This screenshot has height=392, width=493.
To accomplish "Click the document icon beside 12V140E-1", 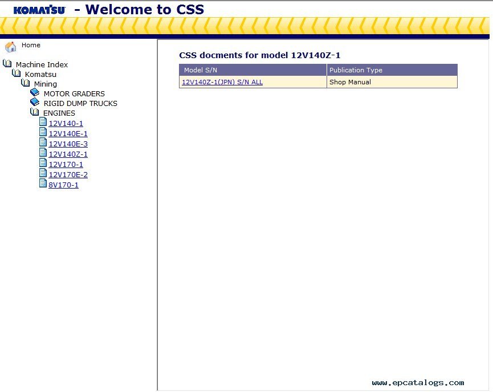I will click(43, 132).
